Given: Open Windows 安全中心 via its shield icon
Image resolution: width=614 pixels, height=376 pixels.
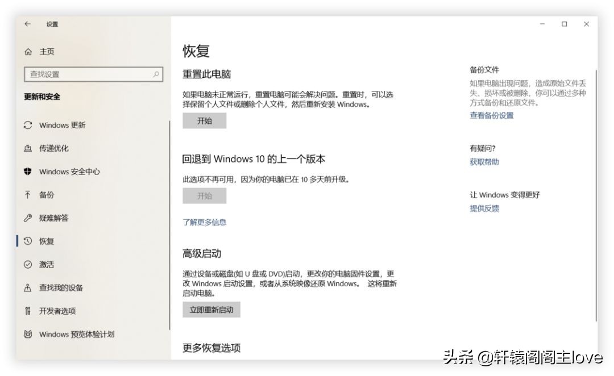Looking at the screenshot, I should pyautogui.click(x=27, y=172).
